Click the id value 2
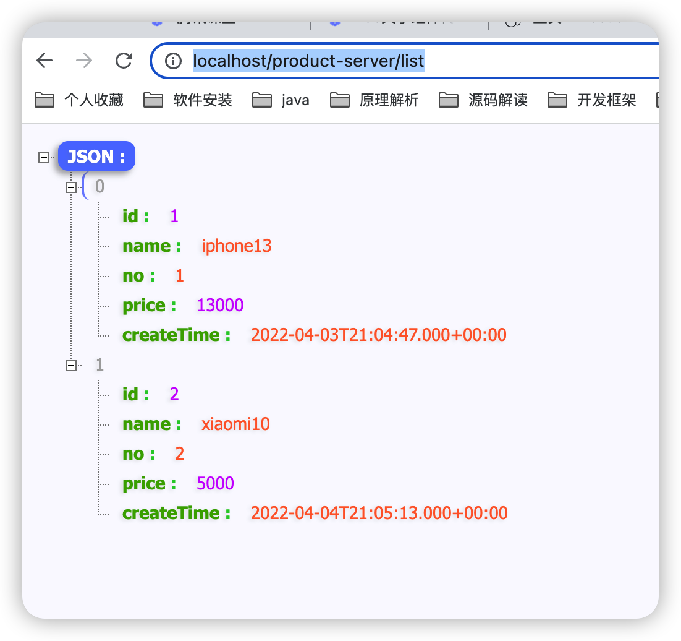 [x=174, y=394]
